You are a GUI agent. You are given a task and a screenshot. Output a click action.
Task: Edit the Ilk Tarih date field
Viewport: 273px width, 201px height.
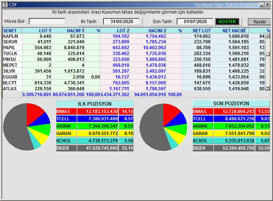pyautogui.click(x=121, y=22)
